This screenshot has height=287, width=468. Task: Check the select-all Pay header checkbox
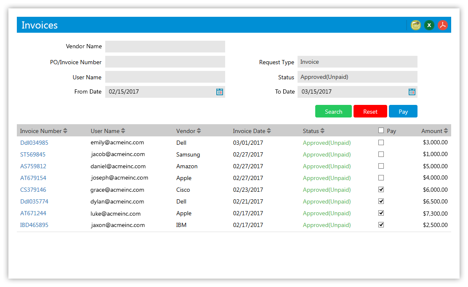coord(381,130)
